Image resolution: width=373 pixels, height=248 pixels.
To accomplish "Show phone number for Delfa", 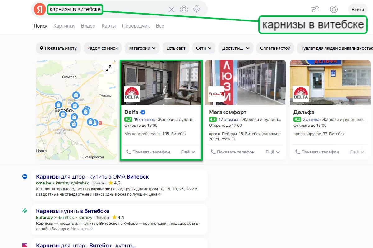I will click(148, 152).
